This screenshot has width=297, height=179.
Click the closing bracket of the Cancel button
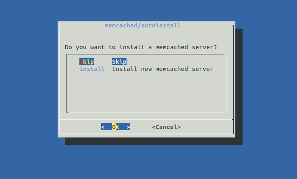[179, 127]
